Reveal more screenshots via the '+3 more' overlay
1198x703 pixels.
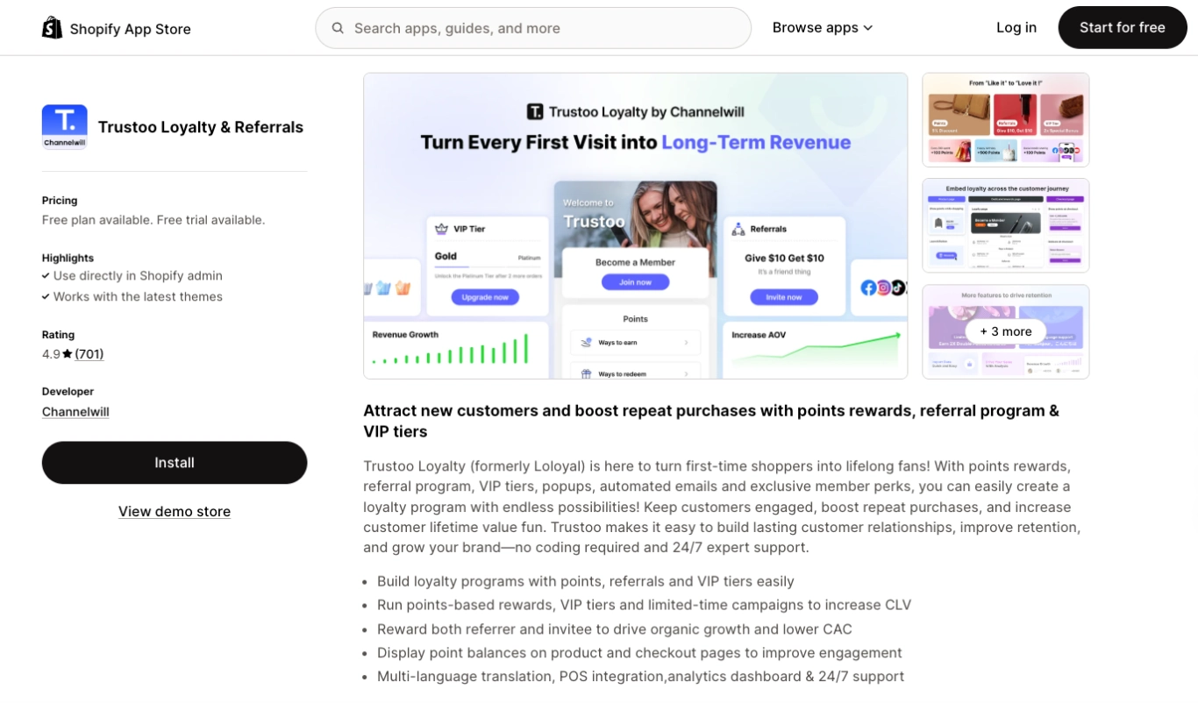(x=1005, y=331)
